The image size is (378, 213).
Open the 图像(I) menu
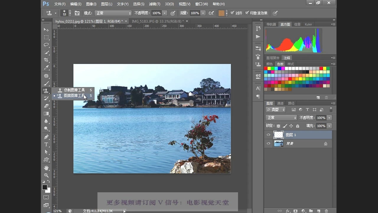point(91,4)
